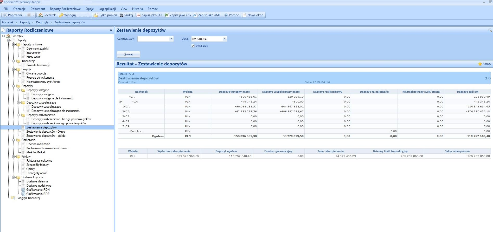Image resolution: width=493 pixels, height=232 pixels.
Task: Open Otwarte pozycje report
Action: tap(36, 73)
